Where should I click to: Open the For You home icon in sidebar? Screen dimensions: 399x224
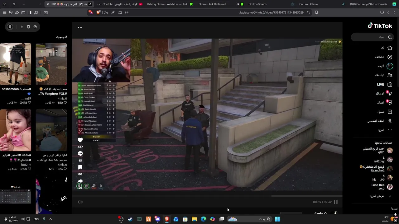(390, 48)
